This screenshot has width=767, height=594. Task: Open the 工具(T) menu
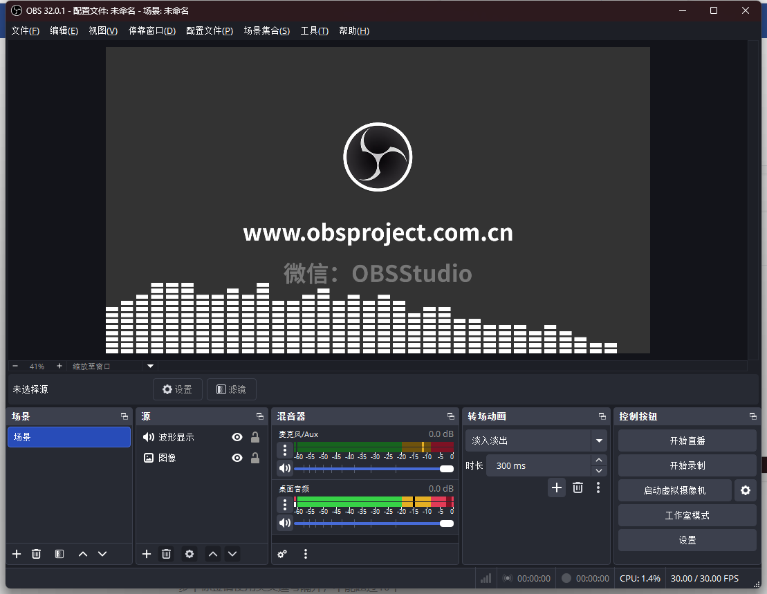tap(314, 31)
